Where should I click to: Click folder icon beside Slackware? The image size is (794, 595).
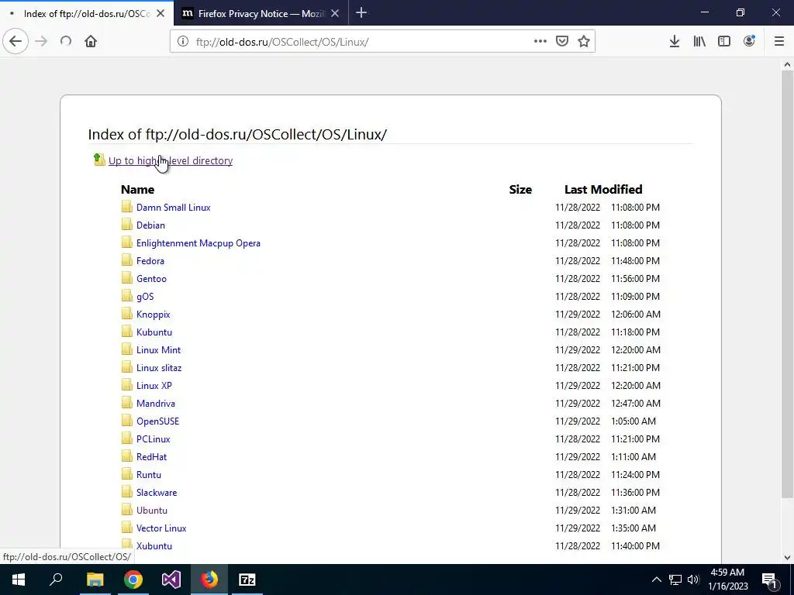point(127,491)
